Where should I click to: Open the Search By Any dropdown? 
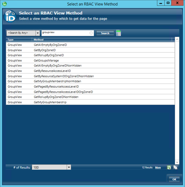[38, 33]
